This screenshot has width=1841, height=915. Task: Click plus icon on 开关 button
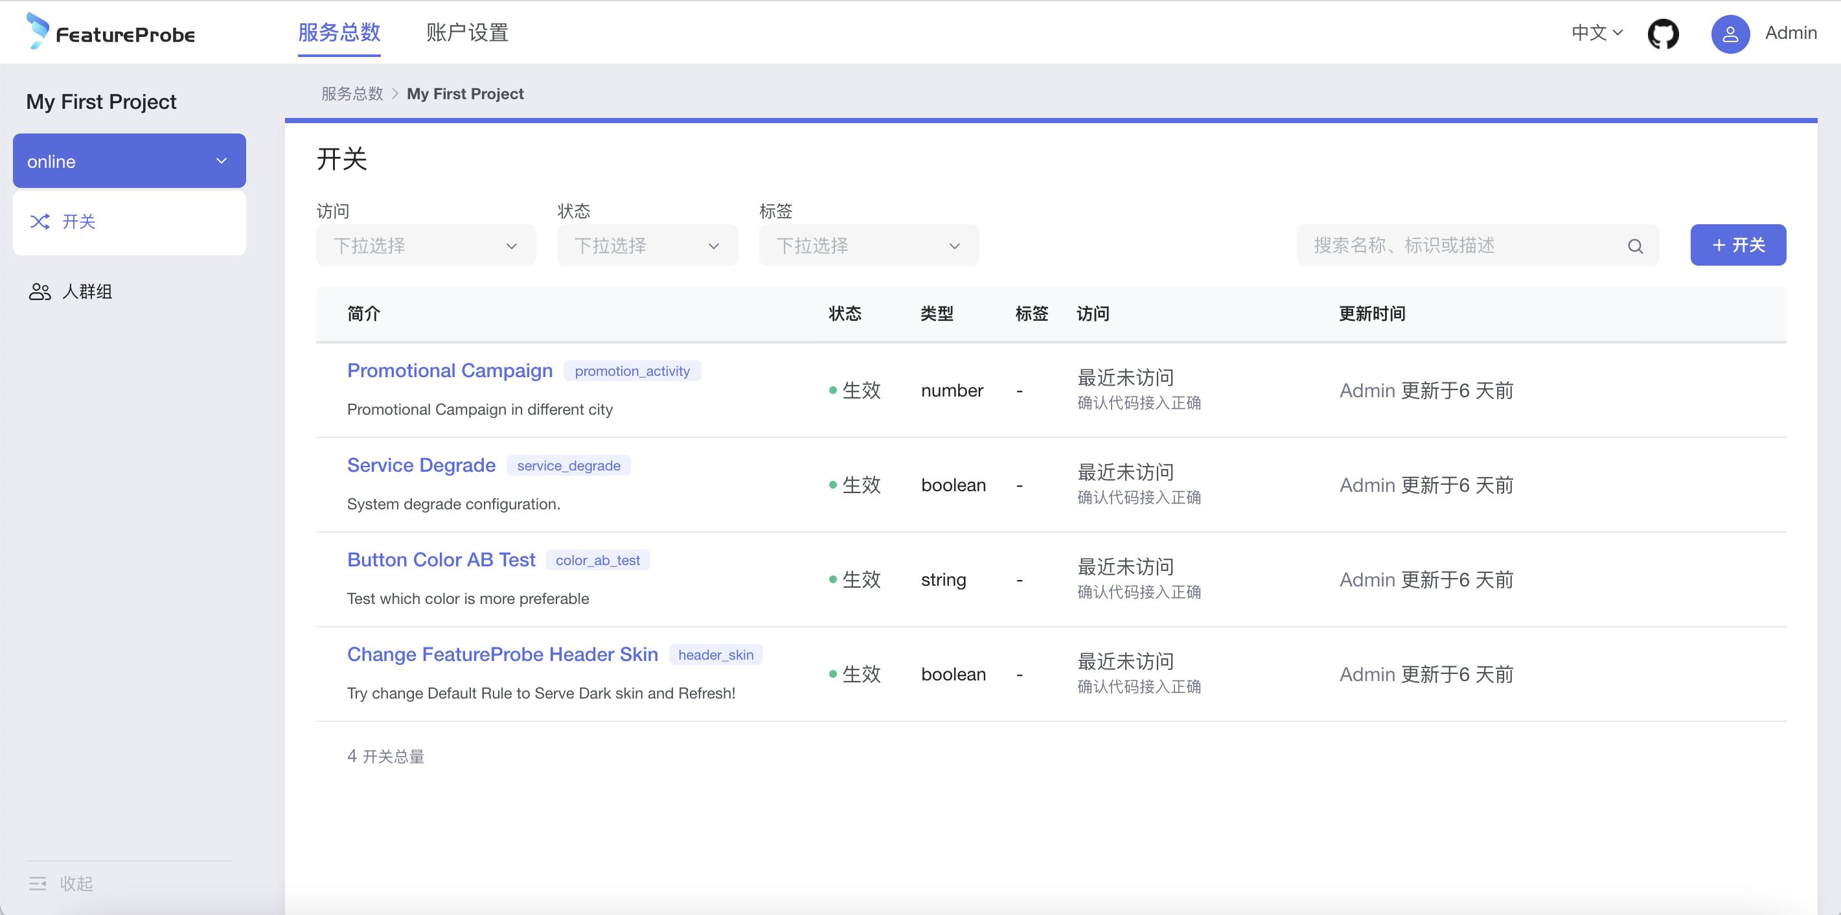[x=1719, y=245]
